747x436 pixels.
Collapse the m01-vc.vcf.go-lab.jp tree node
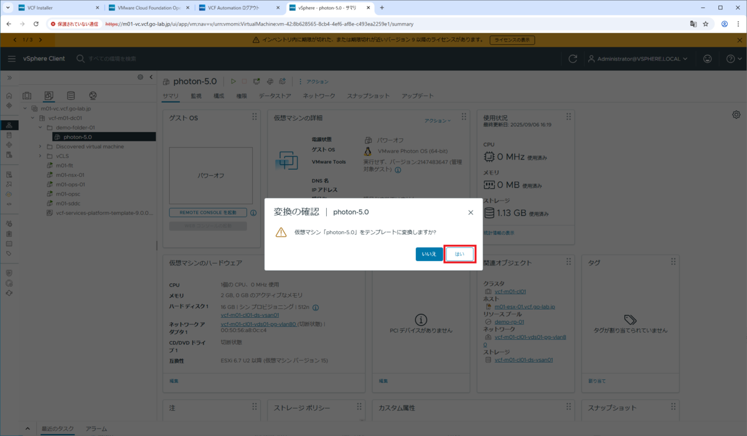click(26, 108)
